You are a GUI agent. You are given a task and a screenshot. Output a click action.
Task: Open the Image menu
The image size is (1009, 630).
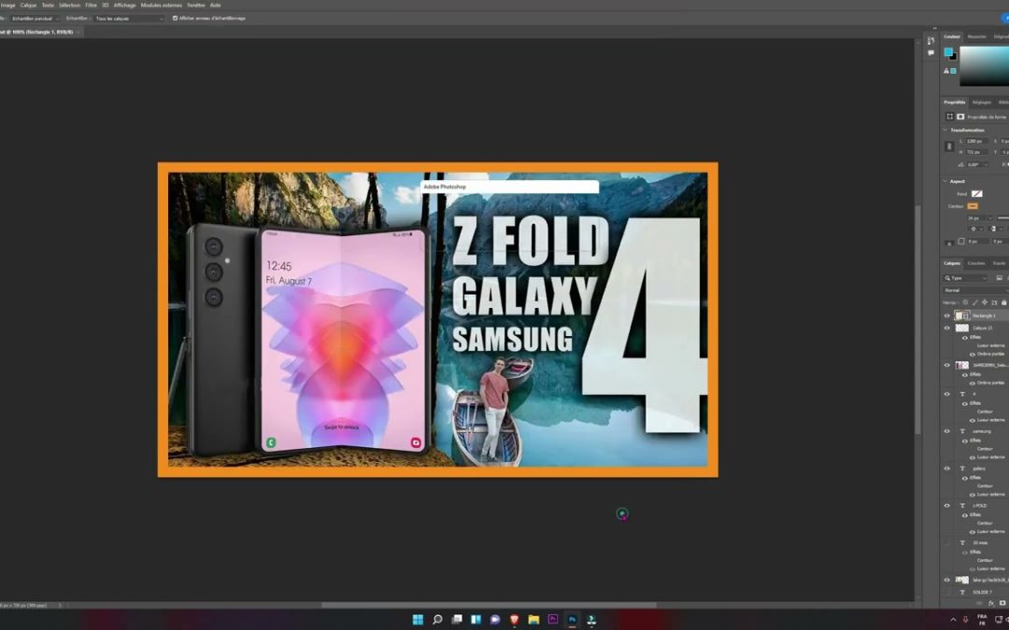[x=8, y=6]
